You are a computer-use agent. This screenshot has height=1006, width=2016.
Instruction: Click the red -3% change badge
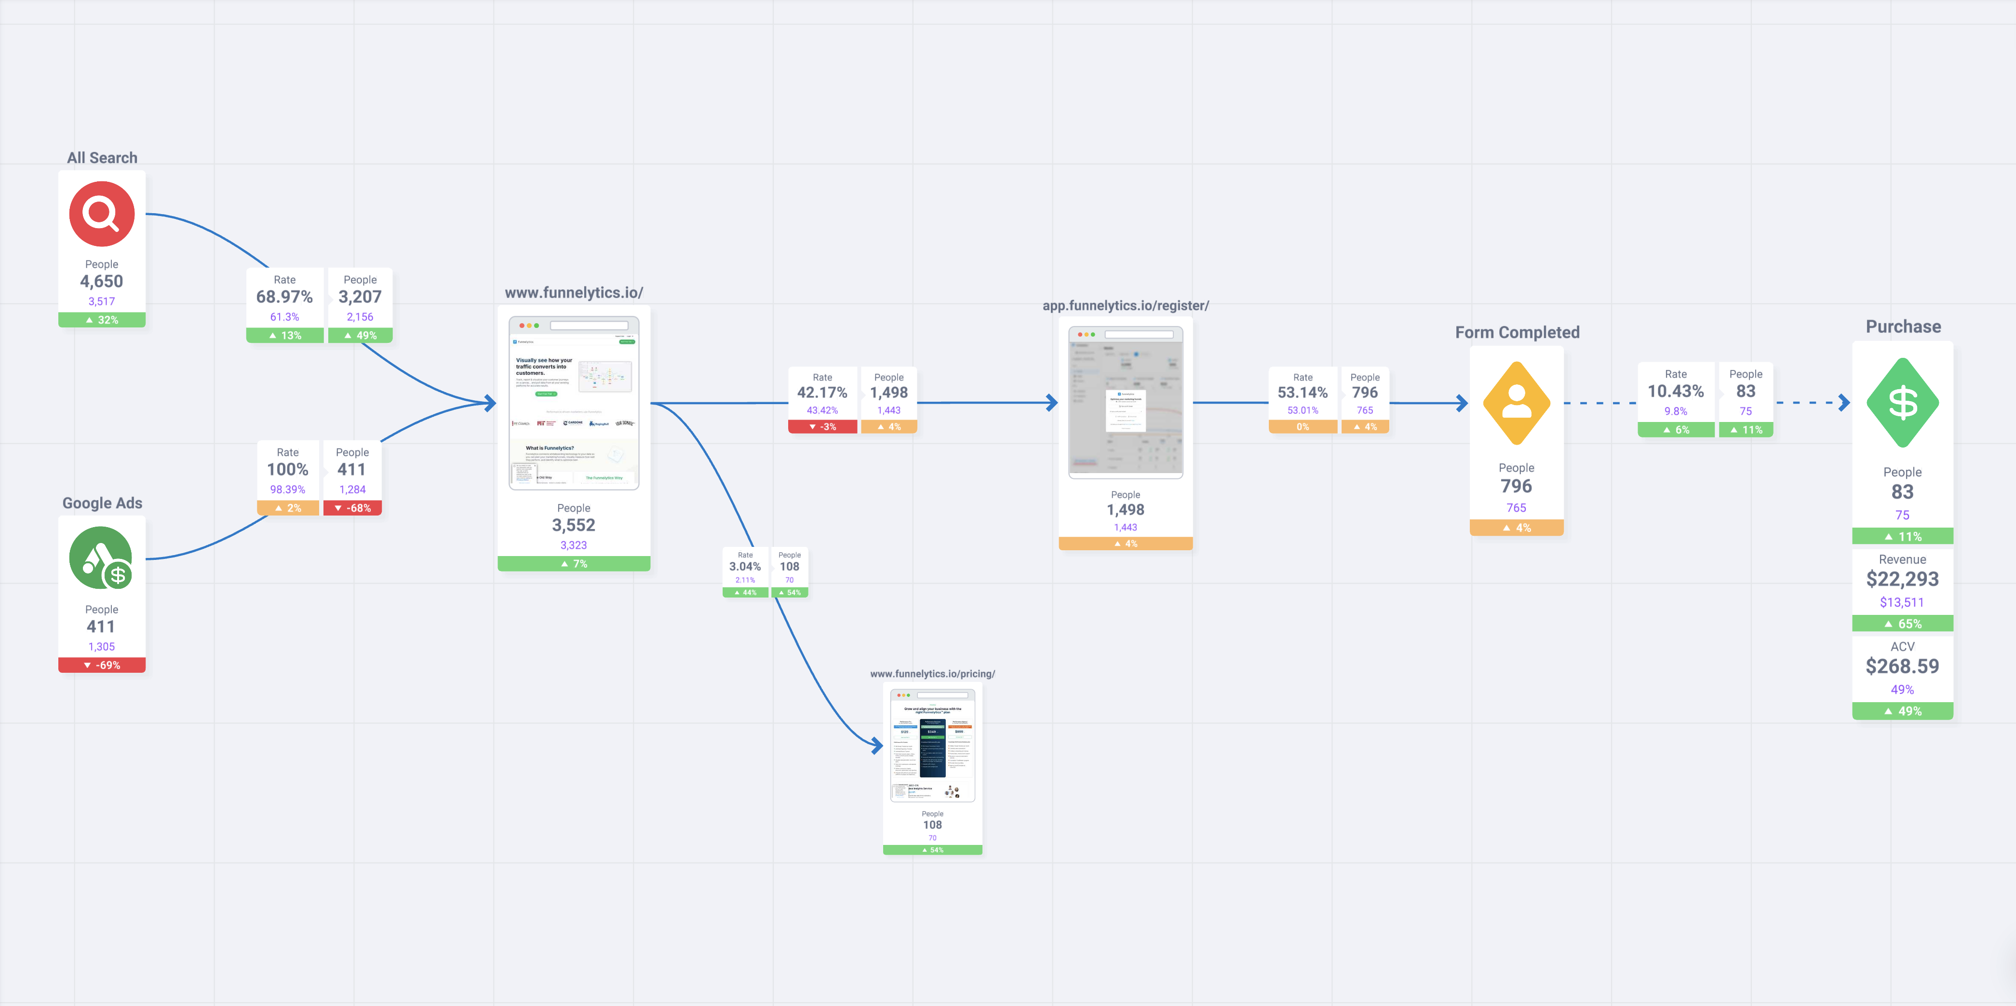(822, 427)
